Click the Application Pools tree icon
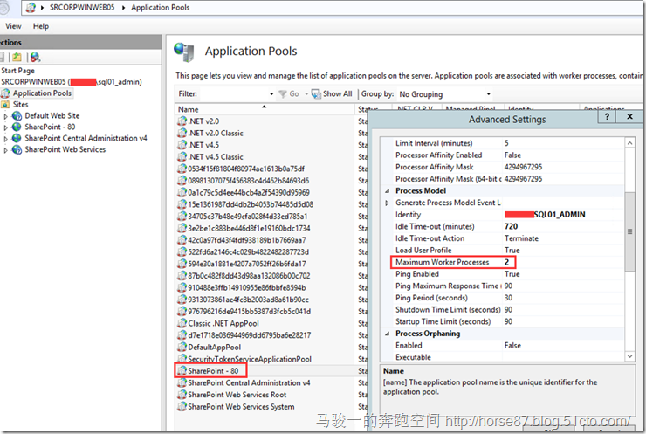 point(5,93)
